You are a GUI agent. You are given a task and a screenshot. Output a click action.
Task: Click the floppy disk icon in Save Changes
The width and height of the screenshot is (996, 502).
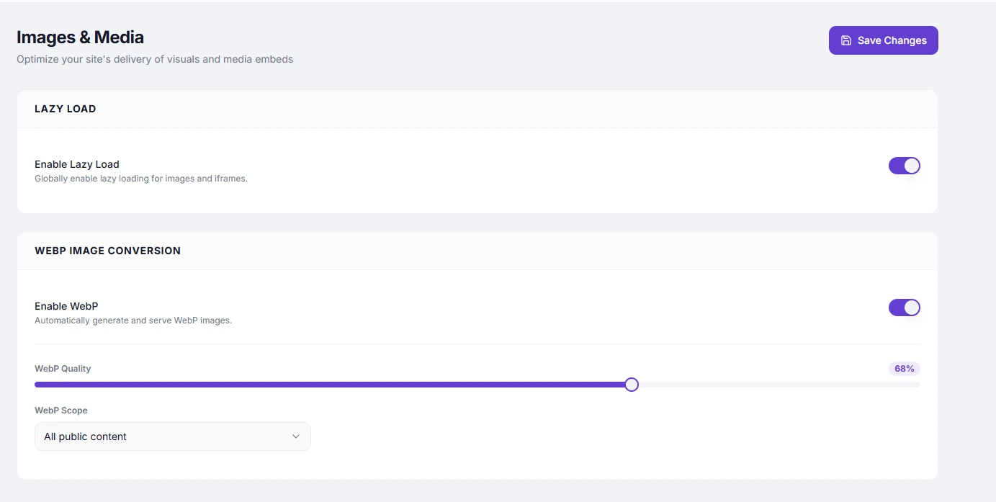click(x=846, y=40)
